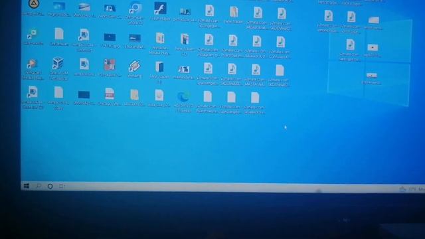Open the Windows Start menu
The height and width of the screenshot is (239, 425).
(x=27, y=186)
